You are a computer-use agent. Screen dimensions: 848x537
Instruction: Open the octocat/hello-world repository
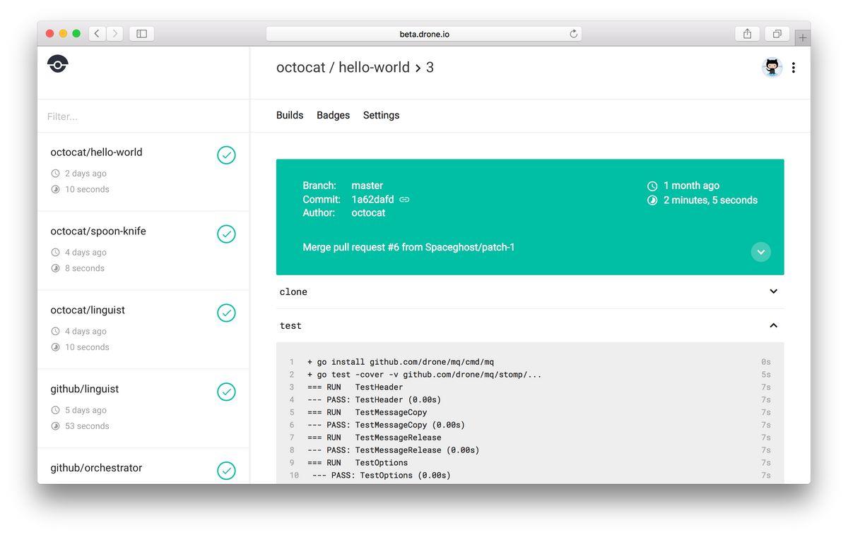pyautogui.click(x=143, y=171)
